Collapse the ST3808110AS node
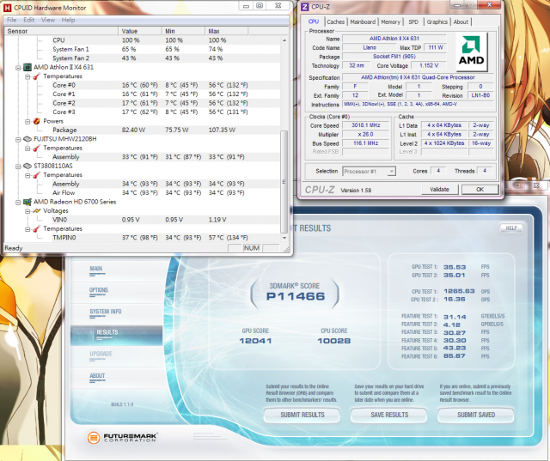Viewport: 550px width, 461px height. click(x=18, y=166)
